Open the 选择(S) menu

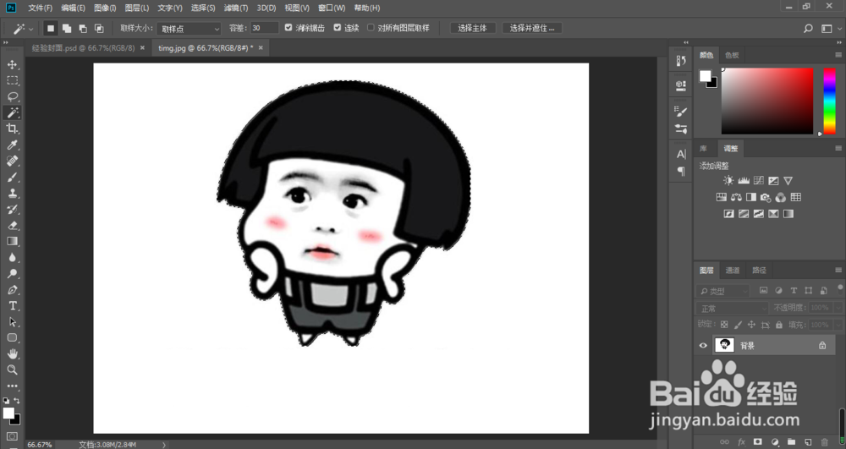tap(203, 8)
